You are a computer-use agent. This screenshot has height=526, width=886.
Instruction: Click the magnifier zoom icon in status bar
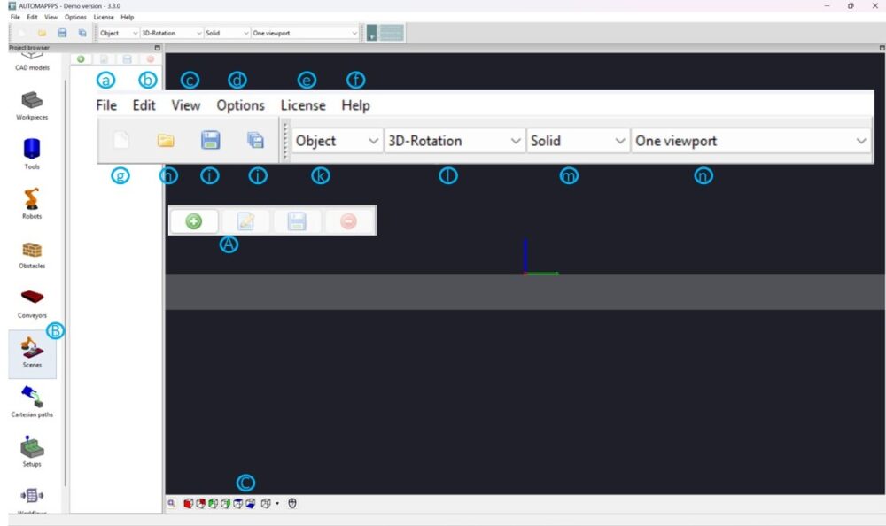[x=171, y=503]
